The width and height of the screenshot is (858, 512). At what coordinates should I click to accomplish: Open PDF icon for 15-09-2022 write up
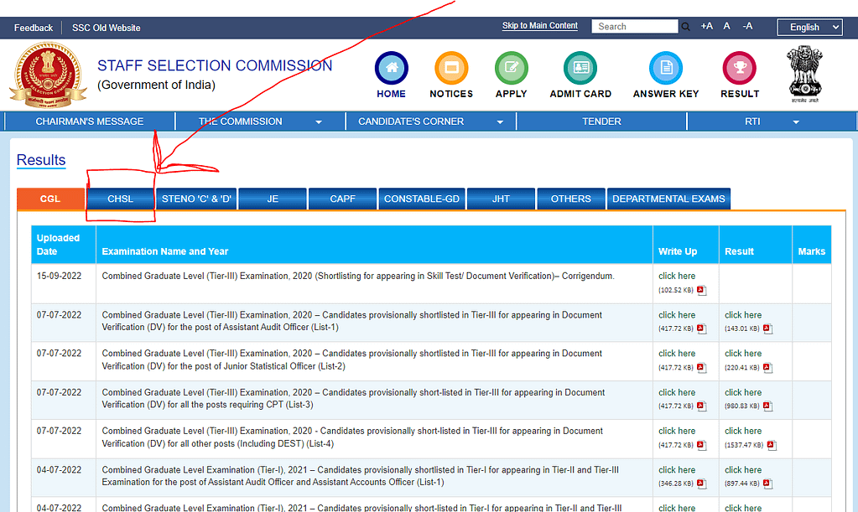(x=701, y=290)
